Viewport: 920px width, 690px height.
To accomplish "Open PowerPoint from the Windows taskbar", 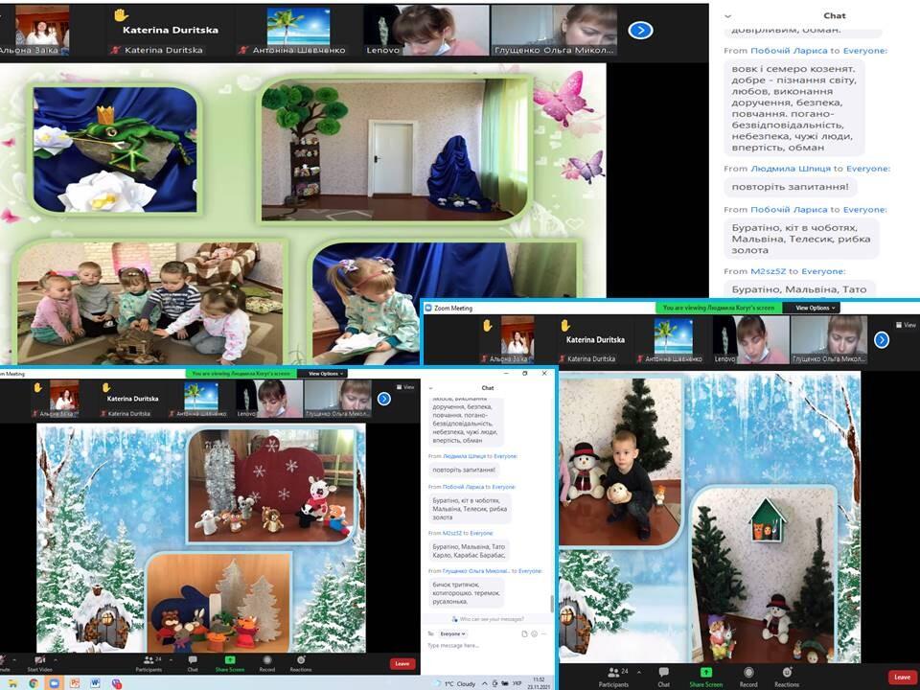I will [75, 683].
